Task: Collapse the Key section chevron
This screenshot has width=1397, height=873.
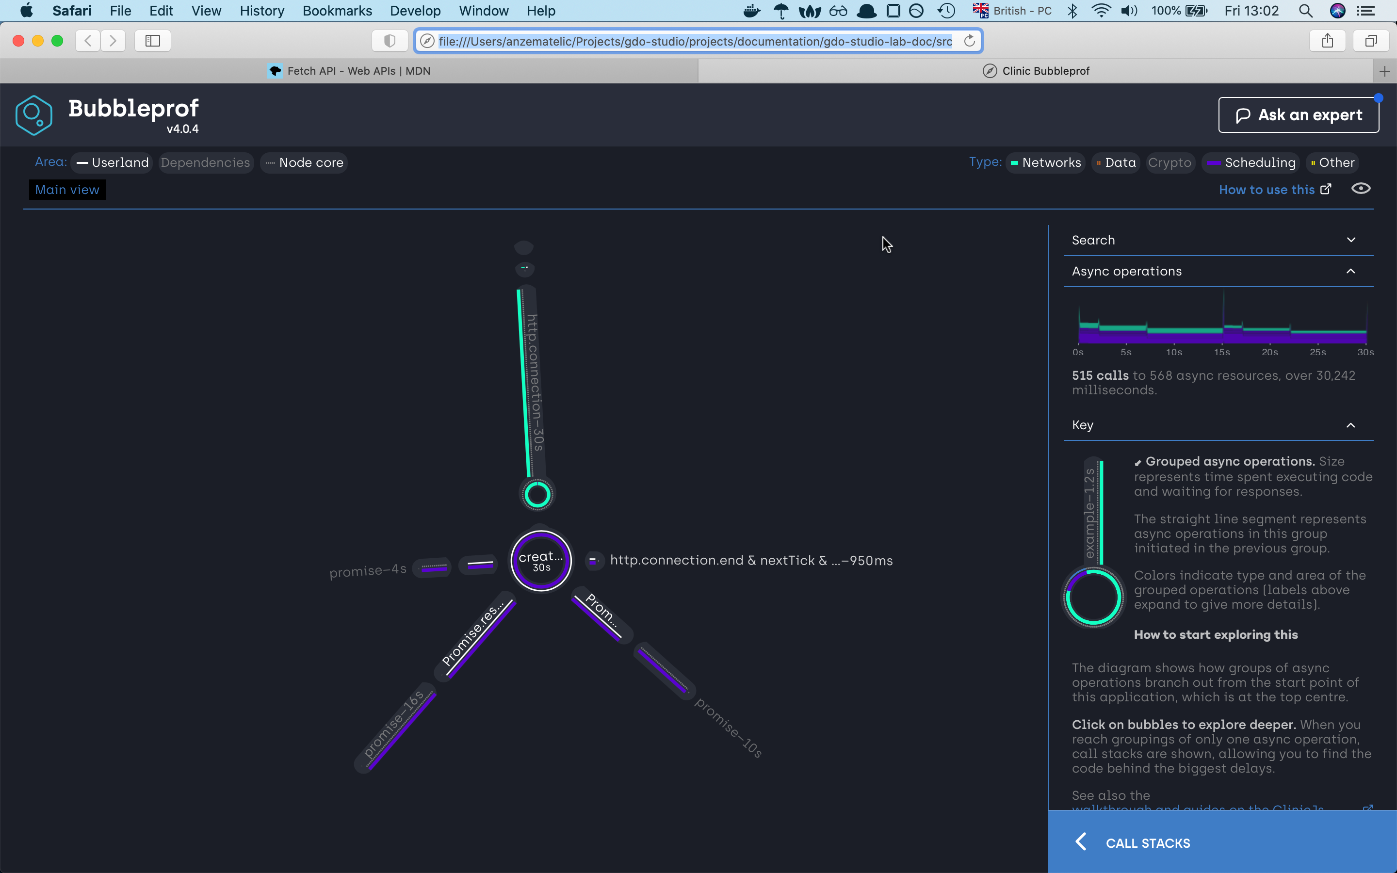Action: [1351, 425]
